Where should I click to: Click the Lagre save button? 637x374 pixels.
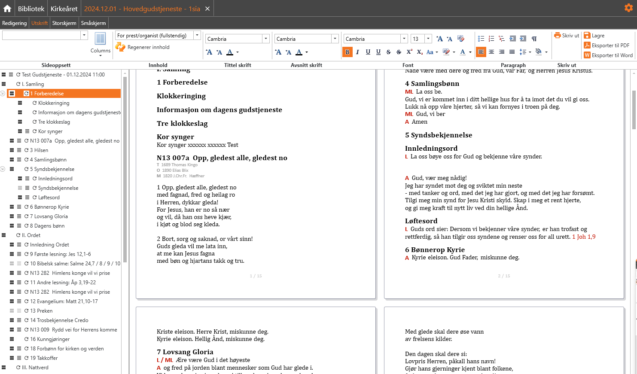pos(594,36)
